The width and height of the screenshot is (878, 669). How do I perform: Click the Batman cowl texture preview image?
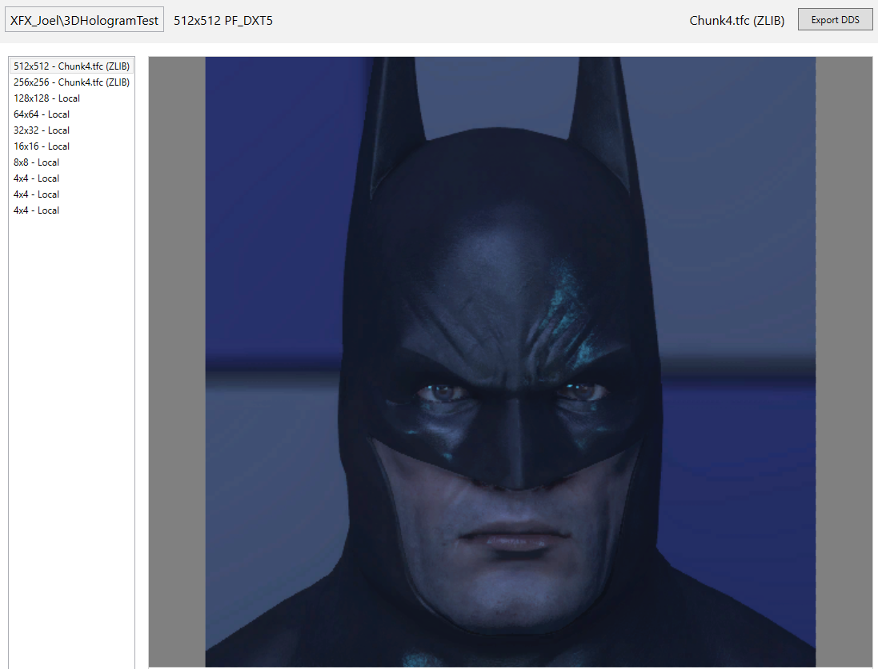510,362
